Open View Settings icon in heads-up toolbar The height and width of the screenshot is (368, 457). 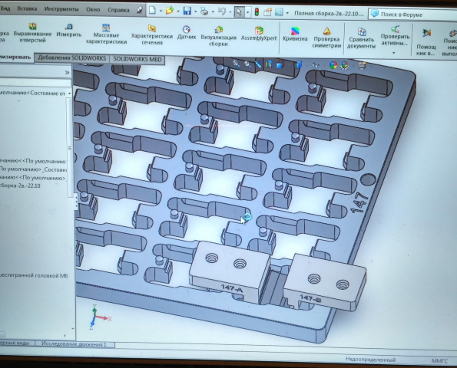pos(363,65)
